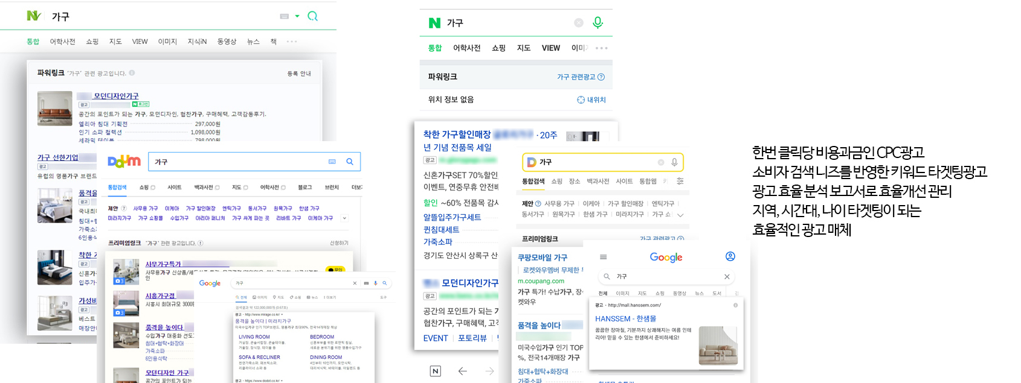The width and height of the screenshot is (1021, 383).
Task: Clear the mobile Naver search field
Action: coord(578,23)
